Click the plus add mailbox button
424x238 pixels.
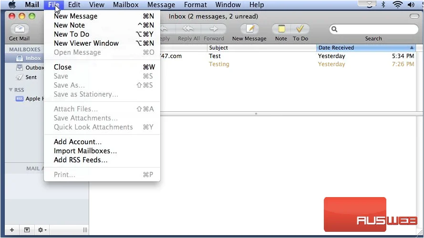pos(12,230)
